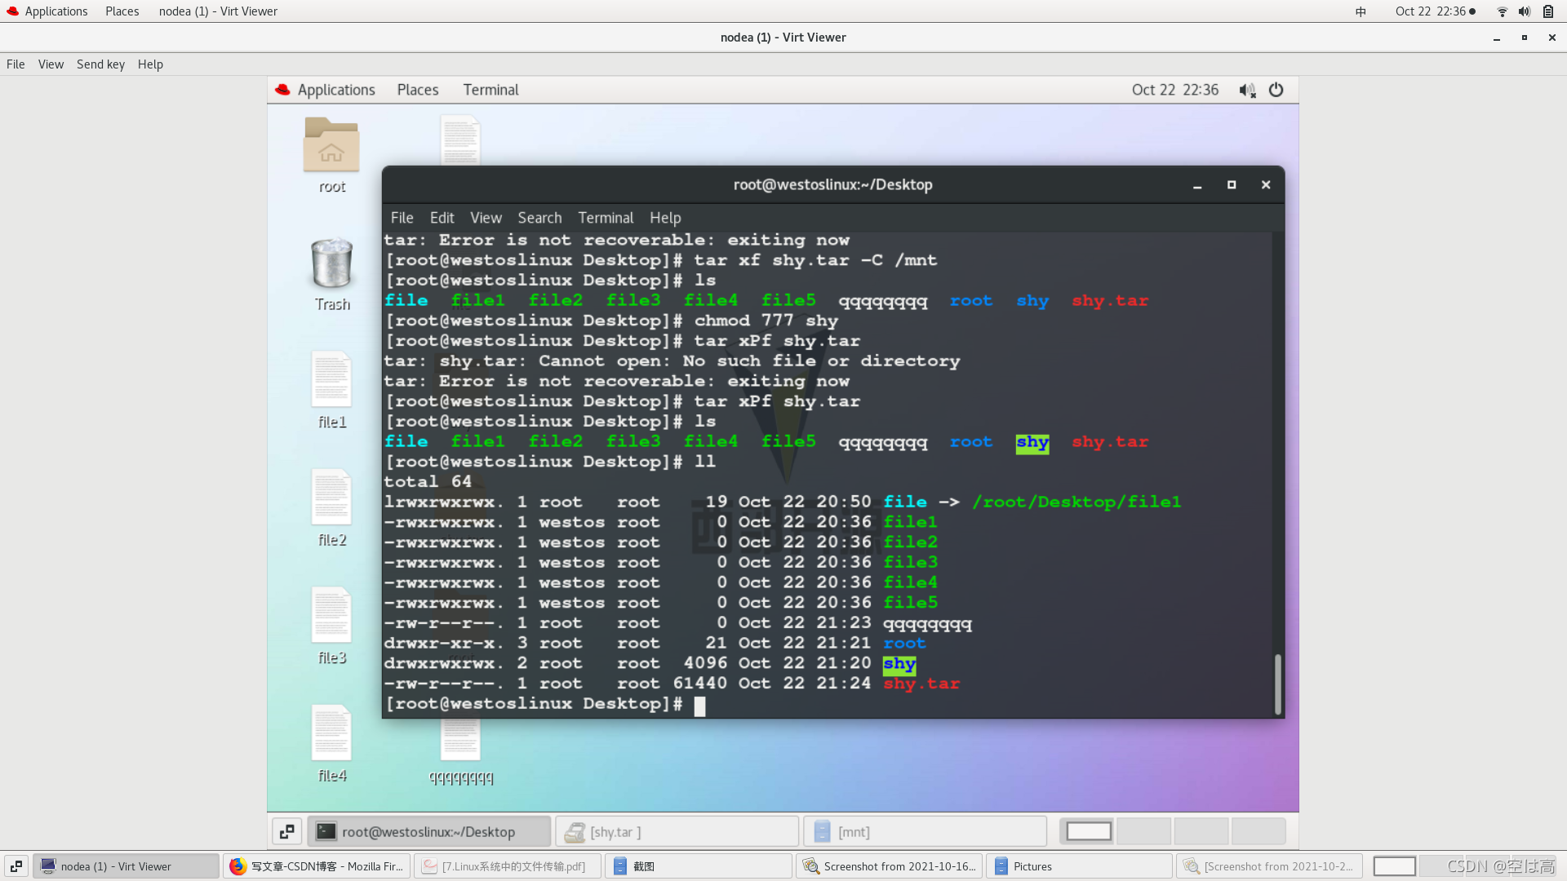Viewport: 1567px width, 881px height.
Task: Click the terminal vertical scrollbar
Action: [1277, 684]
